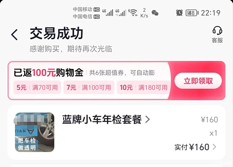
Task: Expand product details chevron beside 蓝牌小车年检套餐
Action: 147,119
